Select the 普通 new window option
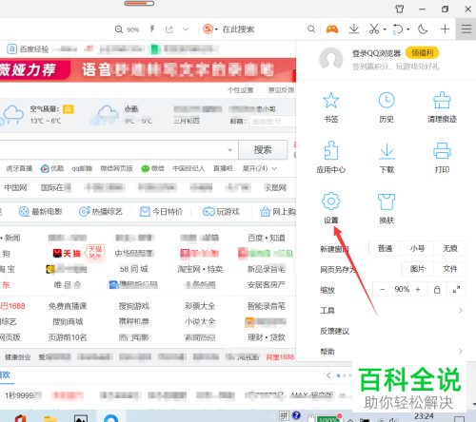The image size is (476, 422). tap(385, 248)
